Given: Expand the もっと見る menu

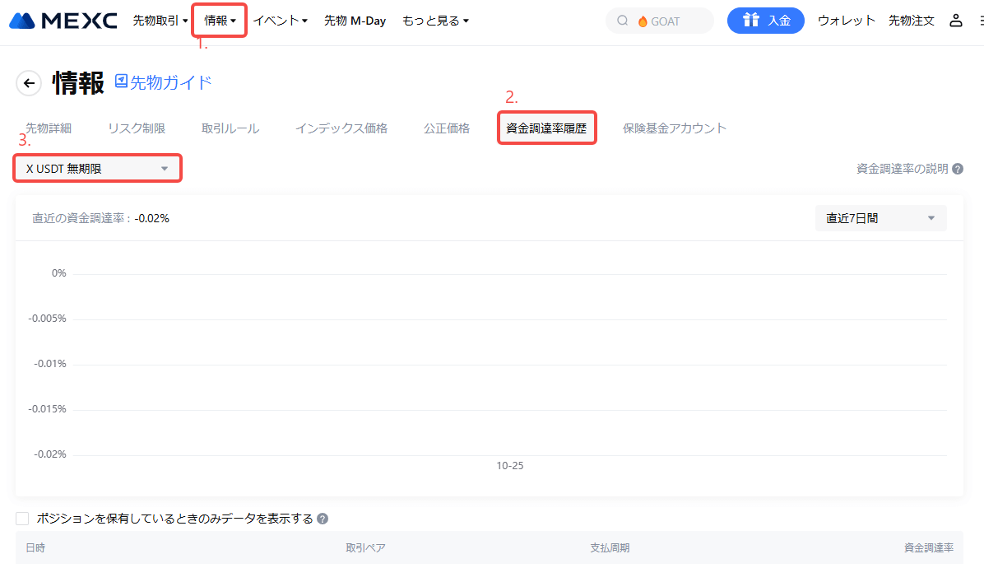Looking at the screenshot, I should (435, 21).
